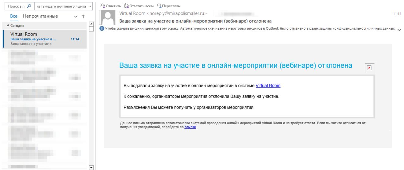Click the search magnifier icon
Viewport: 404px width, 170px height.
point(29,6)
